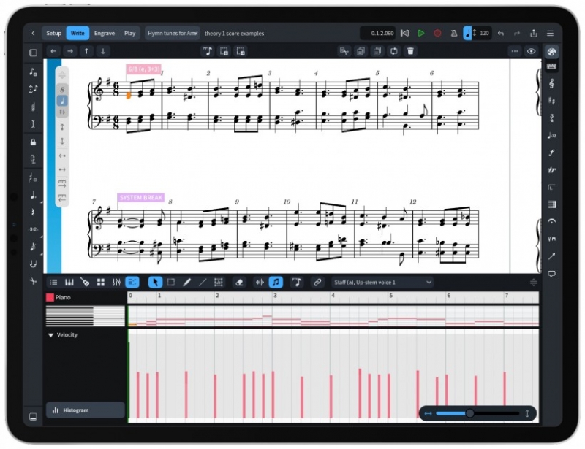This screenshot has height=449, width=585.
Task: Show the on-screen keyboard panel
Action: (551, 66)
